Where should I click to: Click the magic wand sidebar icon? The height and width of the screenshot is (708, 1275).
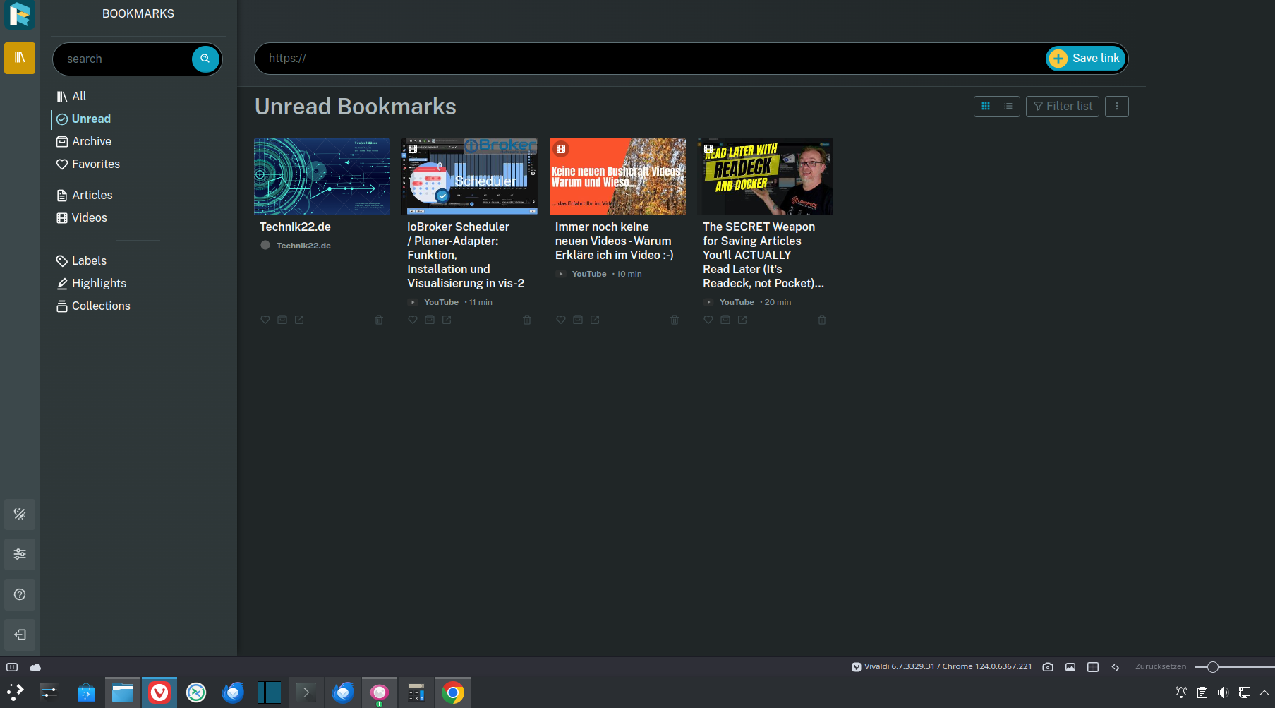tap(20, 514)
